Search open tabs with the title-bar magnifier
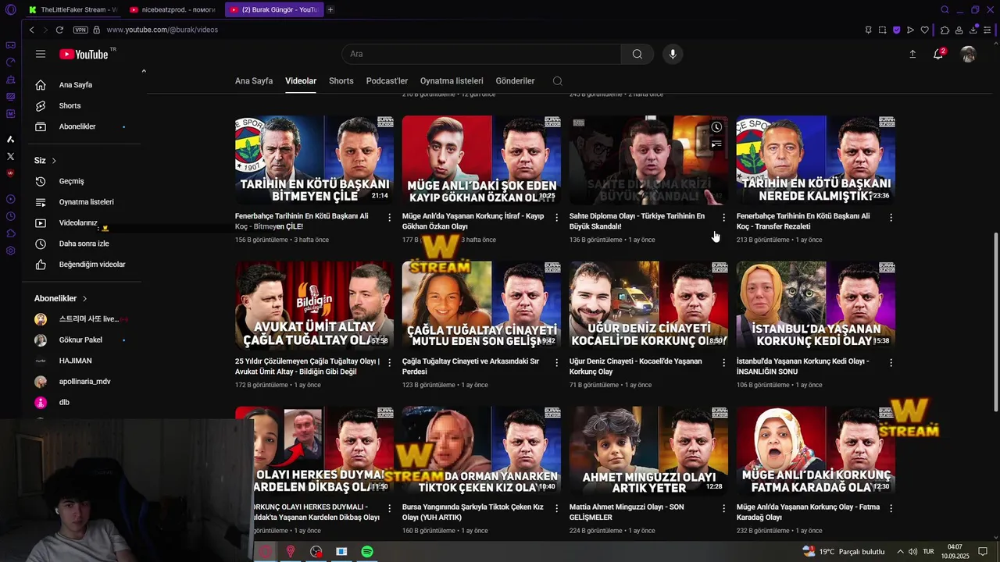 (x=945, y=9)
